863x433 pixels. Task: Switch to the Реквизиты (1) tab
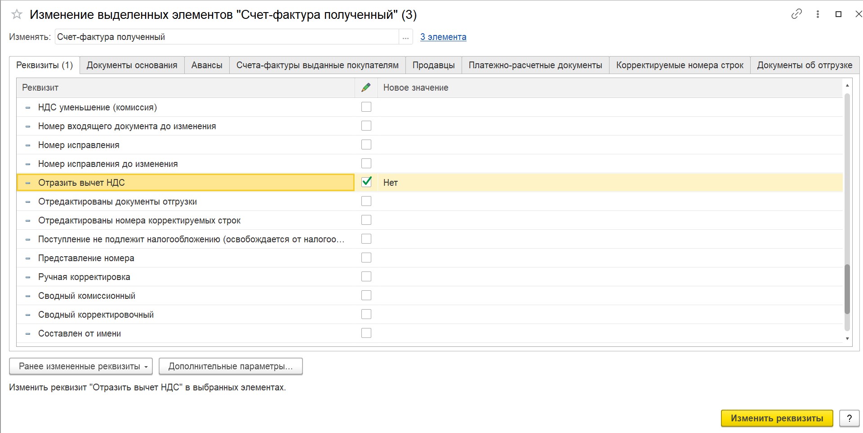coord(44,65)
